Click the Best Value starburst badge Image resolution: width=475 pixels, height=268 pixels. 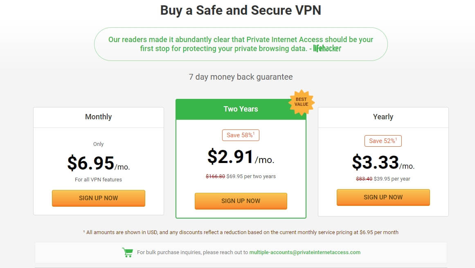[302, 103]
